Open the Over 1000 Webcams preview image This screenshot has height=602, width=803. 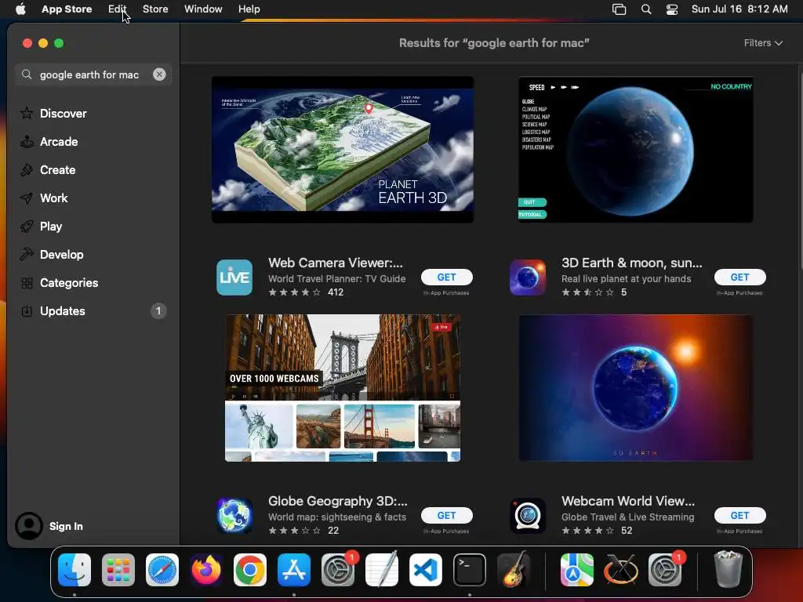(343, 388)
